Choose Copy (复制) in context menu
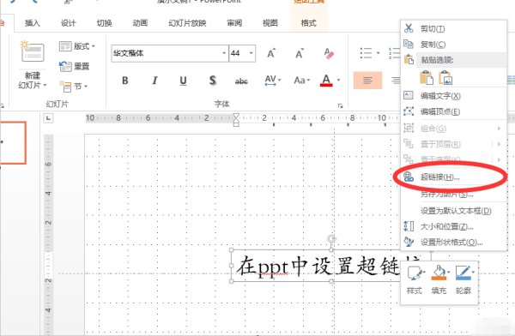The height and width of the screenshot is (336, 515). [x=453, y=45]
